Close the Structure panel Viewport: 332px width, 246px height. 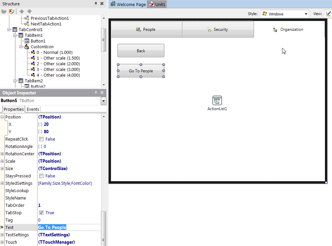102,4
